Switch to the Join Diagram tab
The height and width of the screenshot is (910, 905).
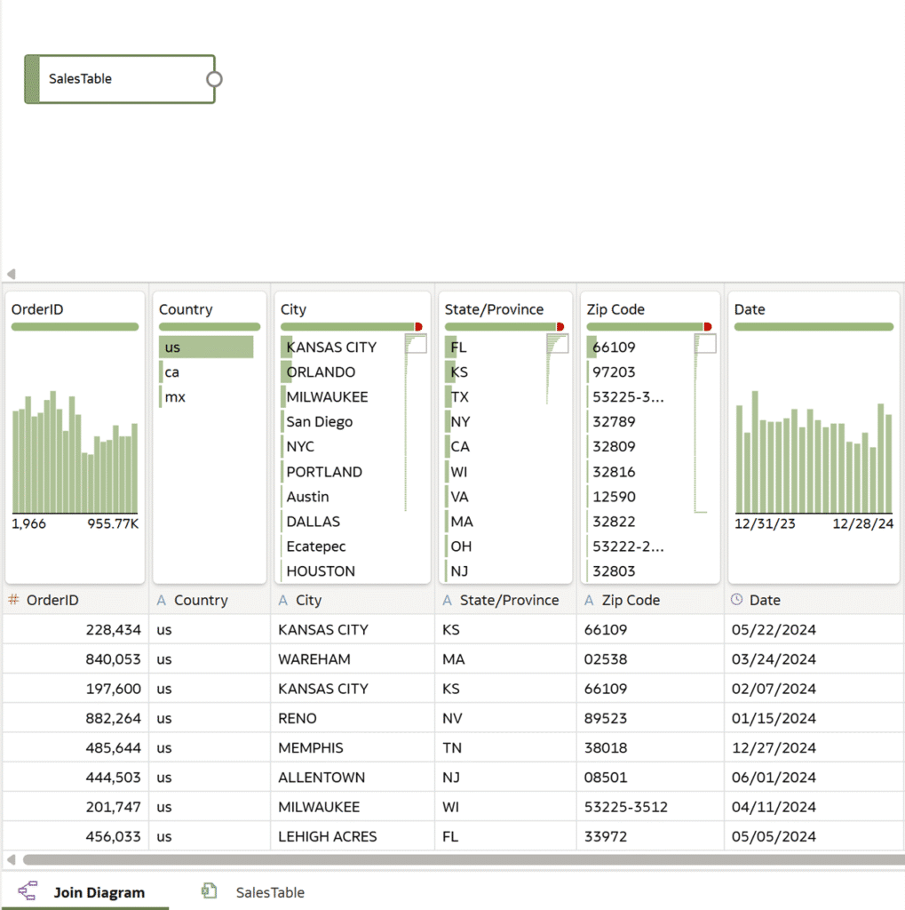[x=99, y=892]
